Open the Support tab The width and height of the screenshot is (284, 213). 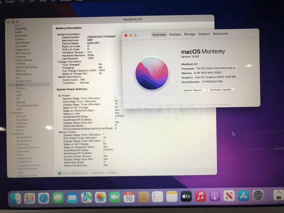point(204,34)
